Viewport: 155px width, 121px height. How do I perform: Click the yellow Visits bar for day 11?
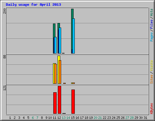coord(54,74)
